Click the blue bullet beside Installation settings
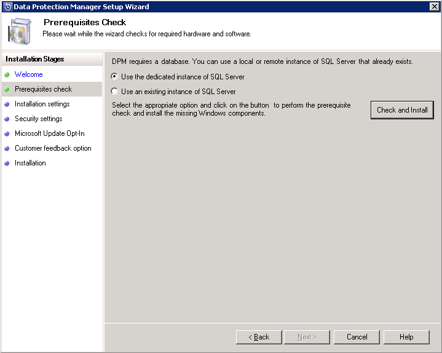The image size is (442, 353). pyautogui.click(x=7, y=105)
